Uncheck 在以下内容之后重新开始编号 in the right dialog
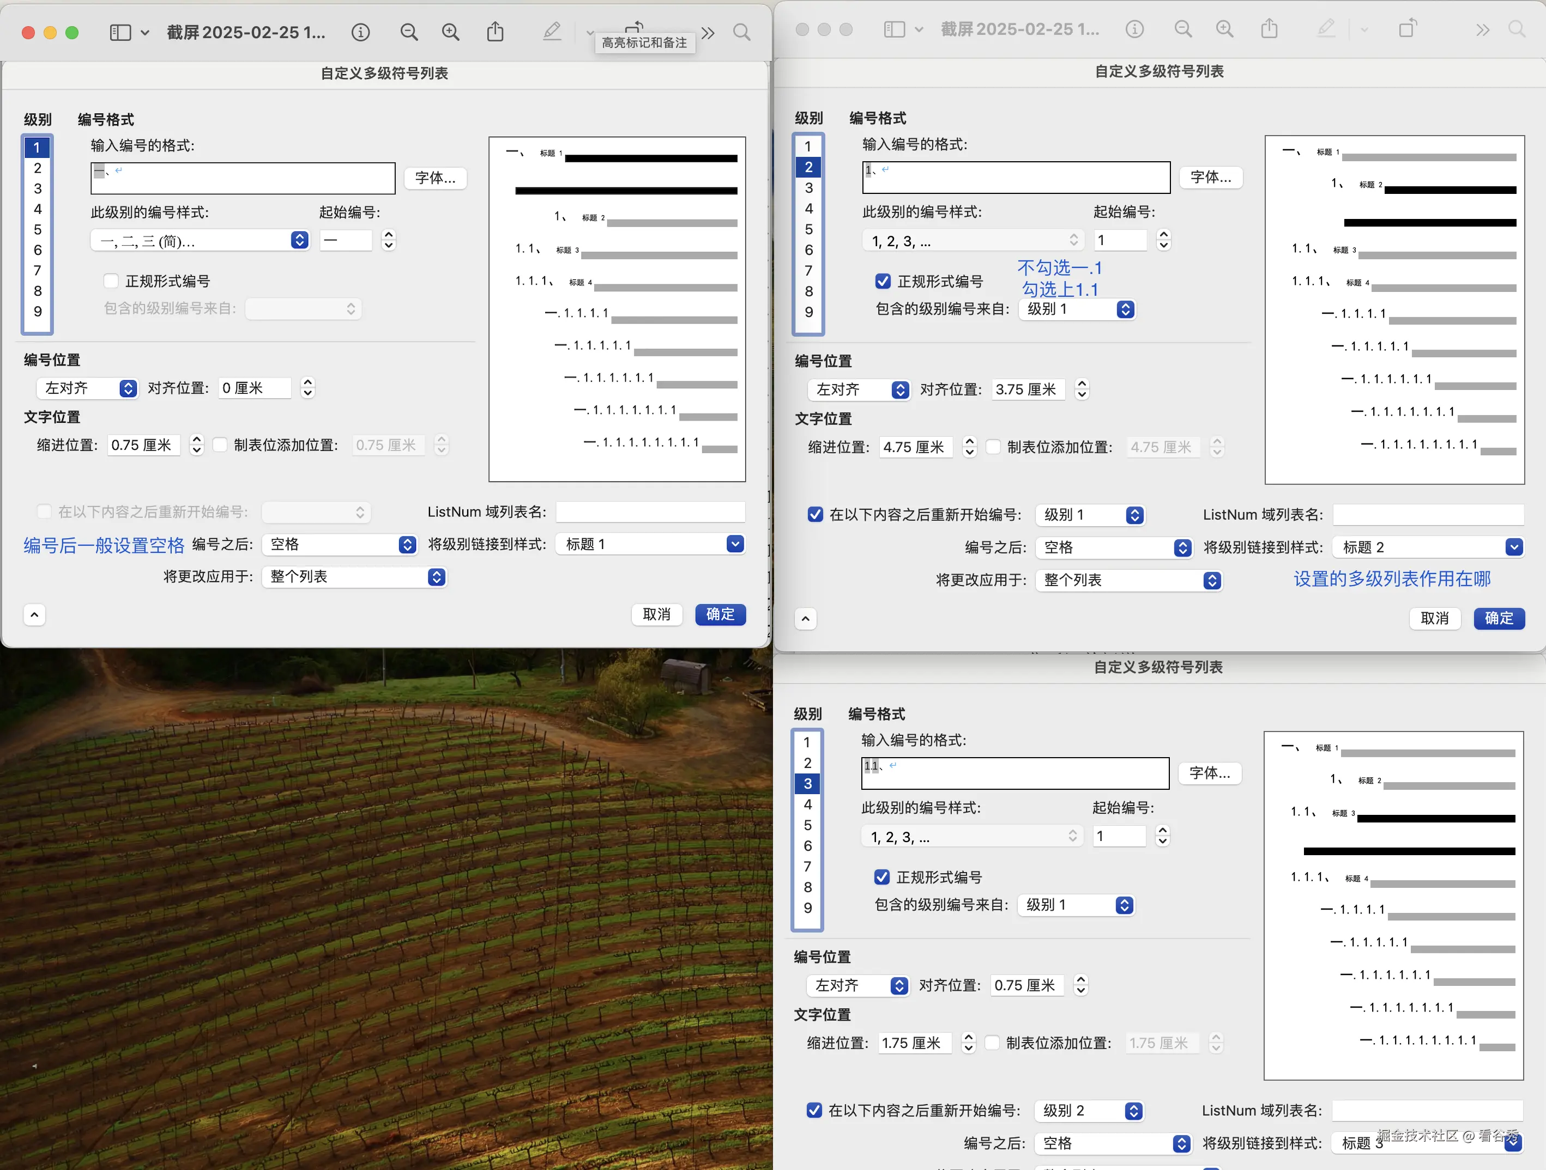1546x1170 pixels. (815, 515)
